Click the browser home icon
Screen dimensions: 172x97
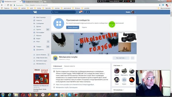click(x=11, y=5)
